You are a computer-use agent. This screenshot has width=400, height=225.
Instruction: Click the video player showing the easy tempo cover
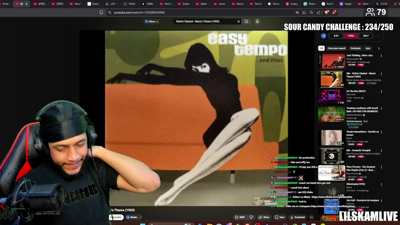[x=196, y=118]
